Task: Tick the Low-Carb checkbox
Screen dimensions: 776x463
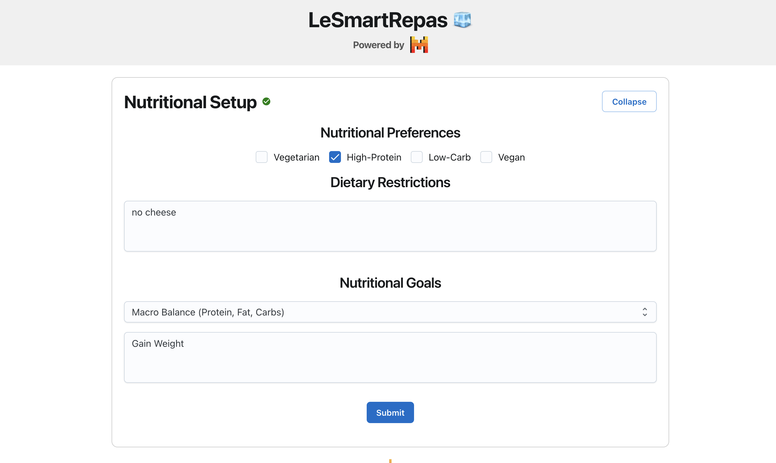Action: pyautogui.click(x=417, y=157)
